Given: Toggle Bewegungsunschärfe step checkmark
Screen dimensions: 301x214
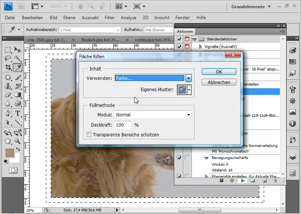Looking at the screenshot, I should [179, 157].
